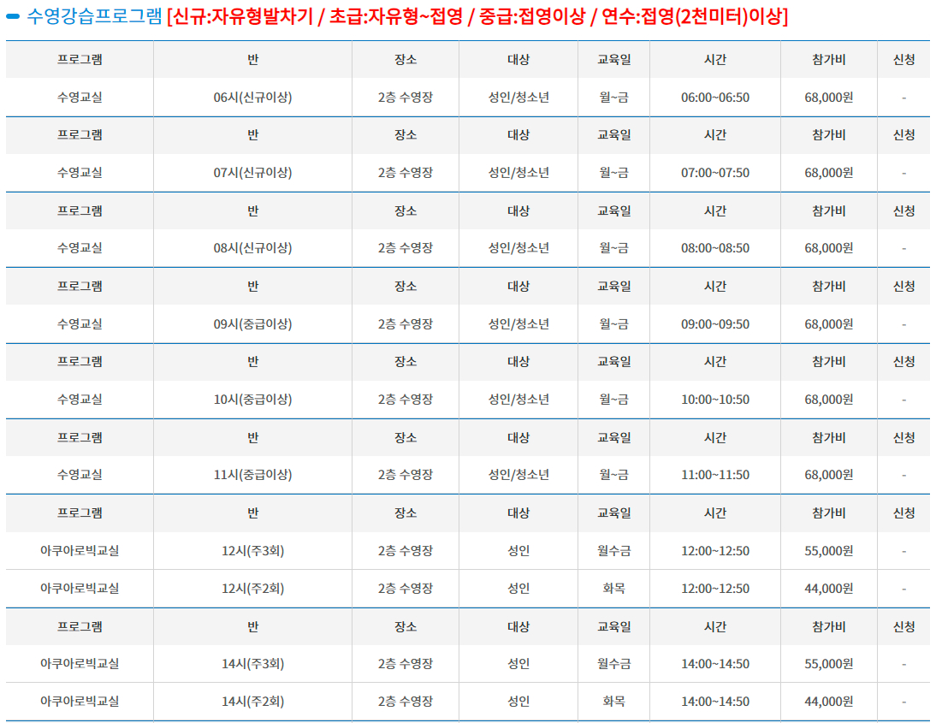Click 화목 in the 14시(주2회) row
Screen dimensions: 936x723
(x=613, y=702)
